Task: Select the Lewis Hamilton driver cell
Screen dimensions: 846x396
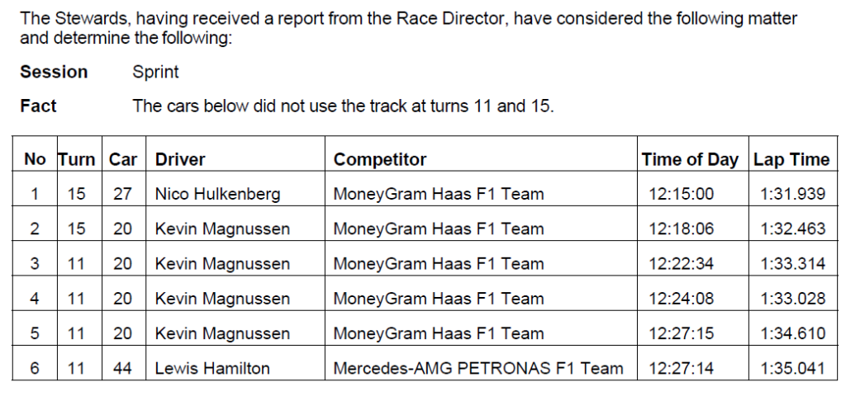Action: (212, 368)
